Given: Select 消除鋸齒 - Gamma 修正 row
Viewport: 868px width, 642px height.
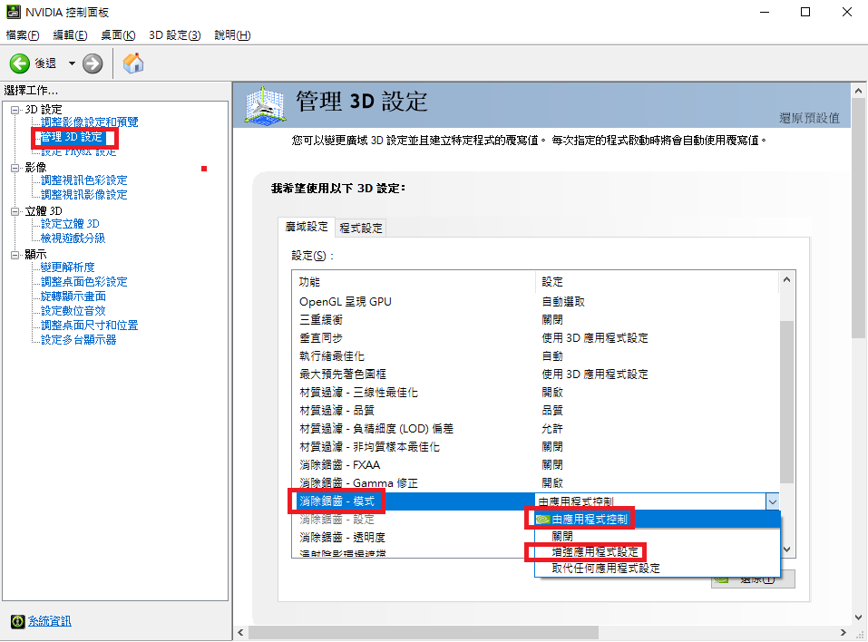Looking at the screenshot, I should (535, 483).
